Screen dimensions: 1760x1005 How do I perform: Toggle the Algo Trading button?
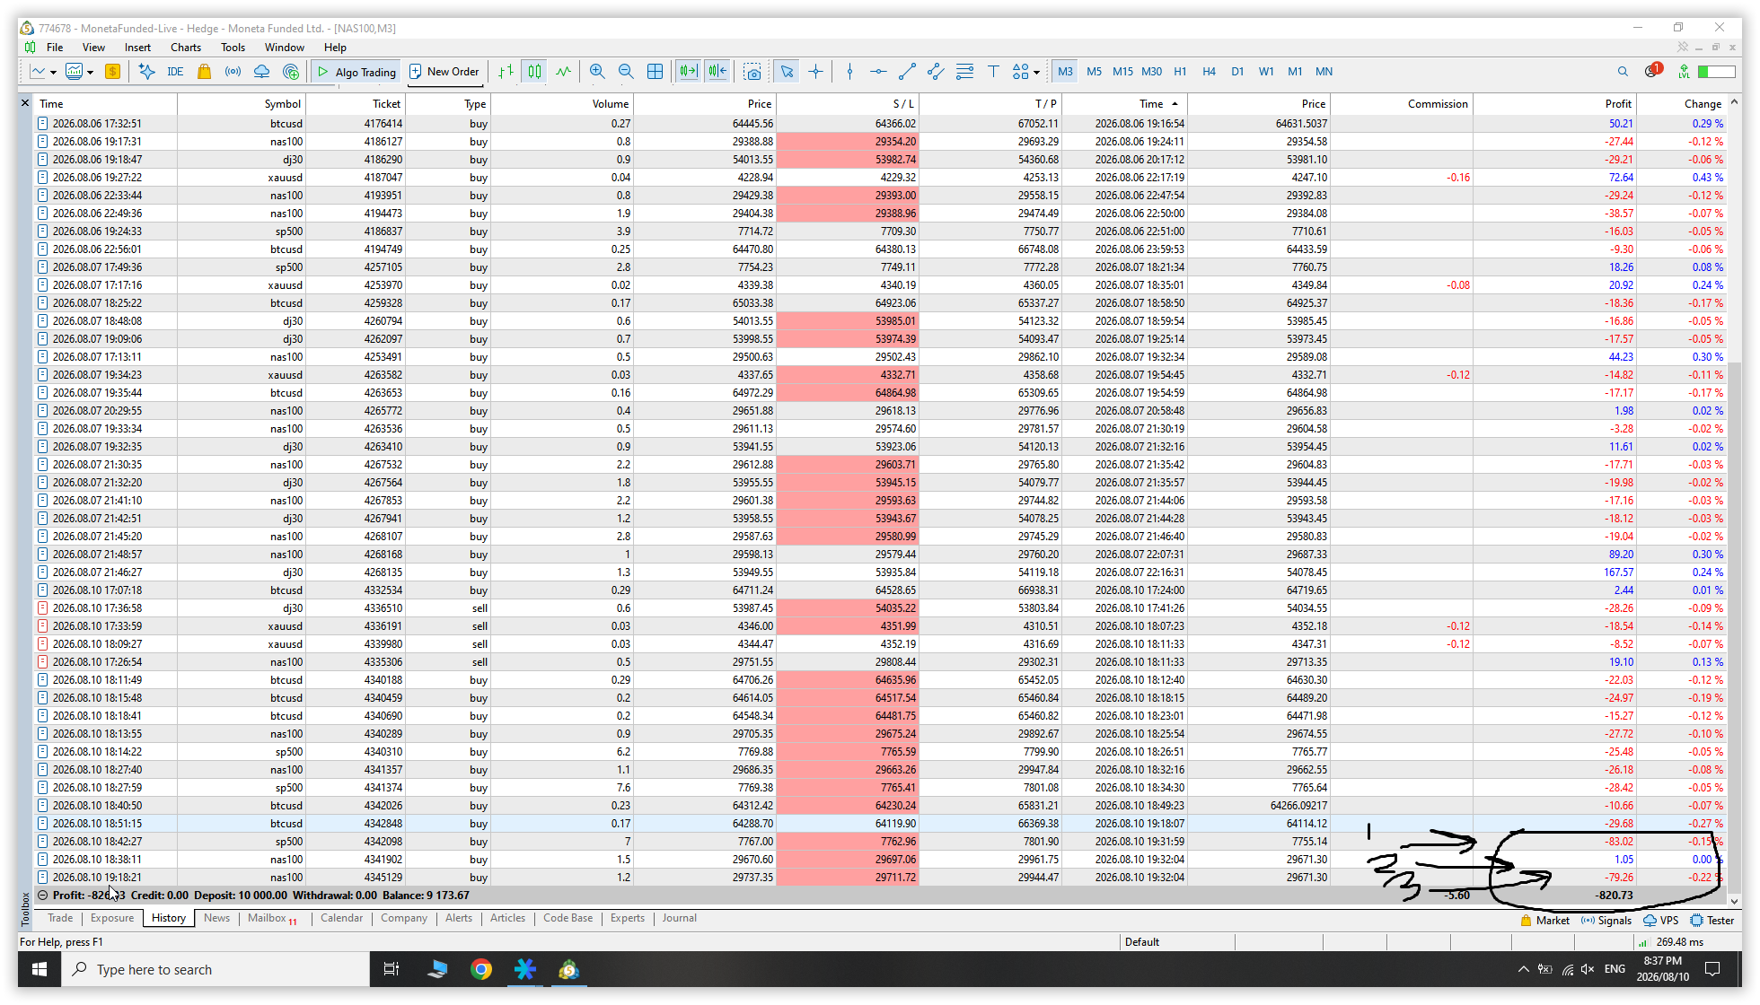[x=356, y=72]
